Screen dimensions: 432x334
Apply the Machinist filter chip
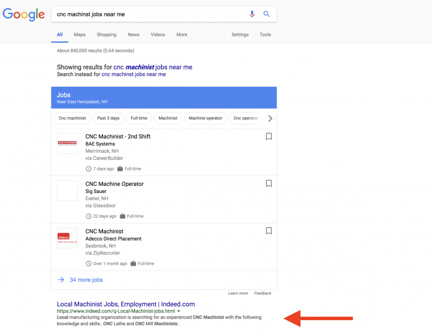tap(168, 118)
